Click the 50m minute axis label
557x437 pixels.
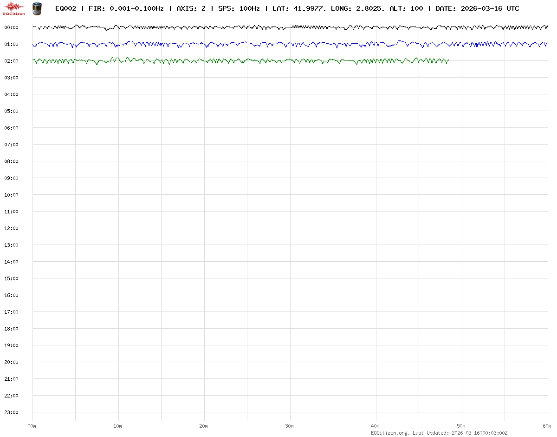click(461, 426)
